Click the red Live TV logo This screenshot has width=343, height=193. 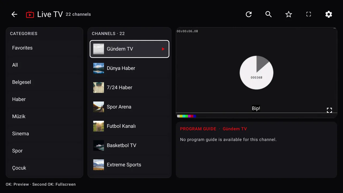pos(30,14)
